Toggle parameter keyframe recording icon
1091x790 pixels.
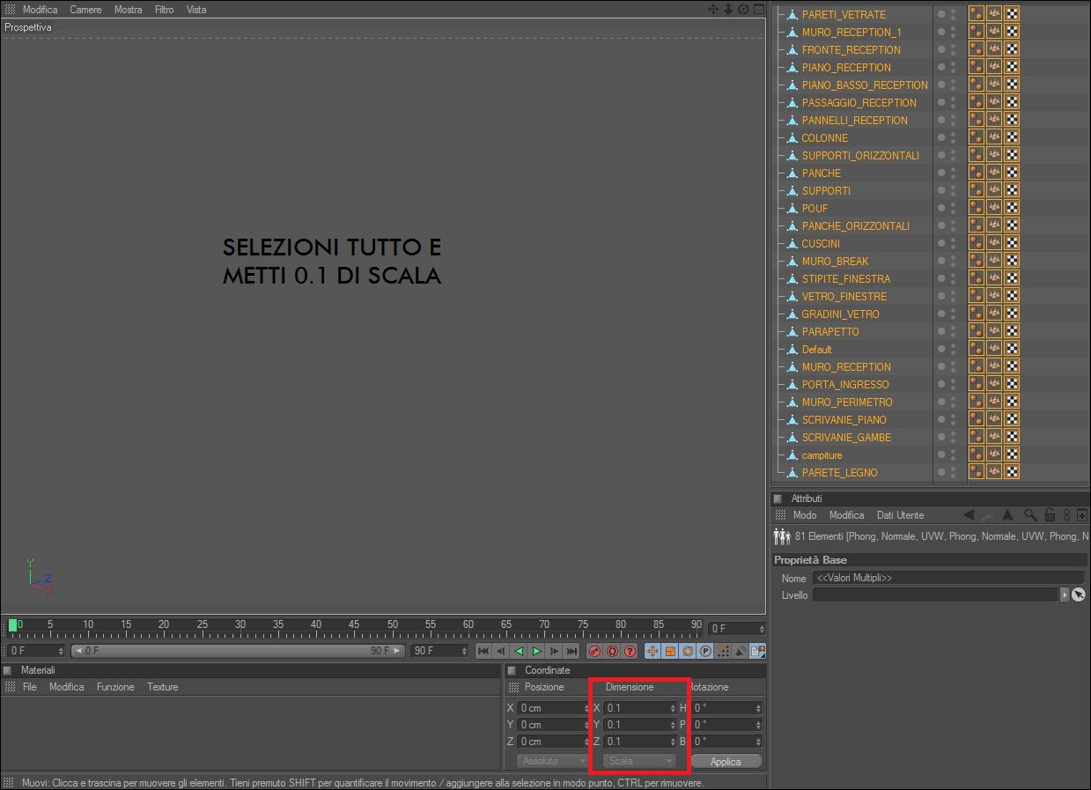[x=705, y=651]
